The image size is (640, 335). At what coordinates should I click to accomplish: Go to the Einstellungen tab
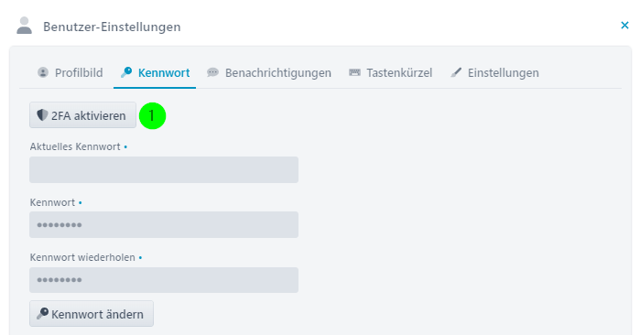click(x=494, y=72)
